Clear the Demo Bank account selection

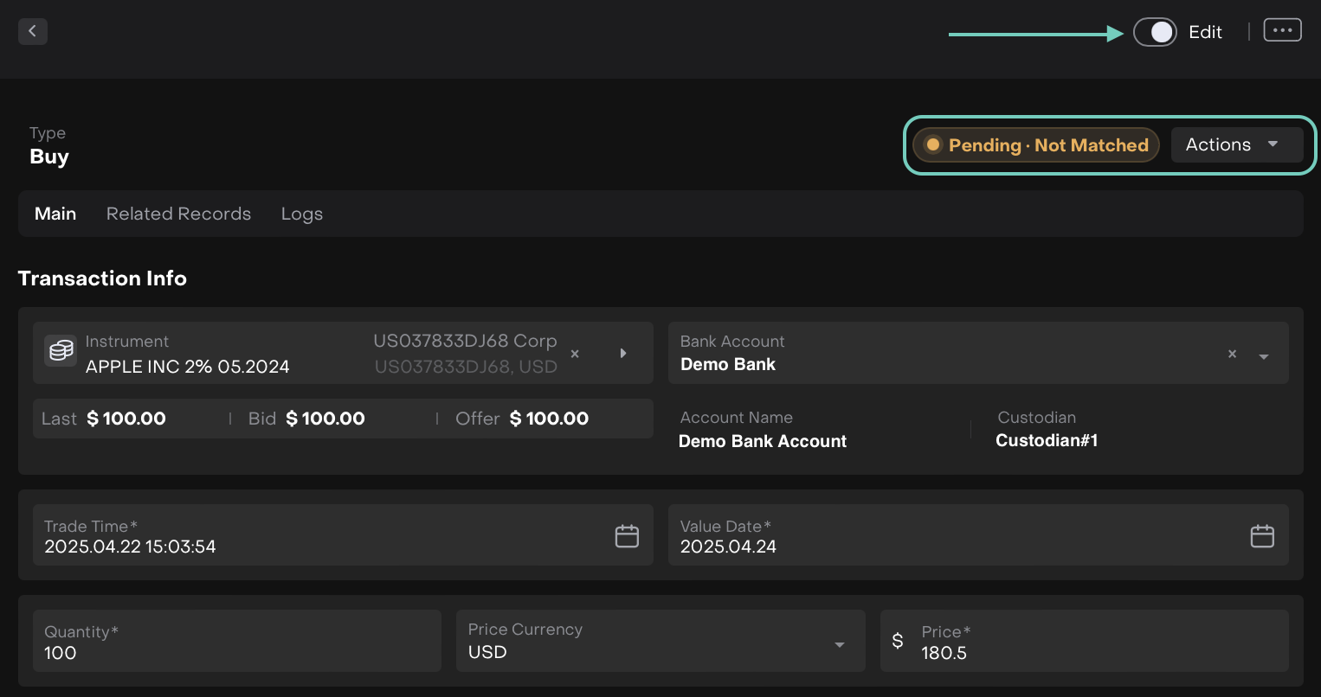[x=1232, y=354]
